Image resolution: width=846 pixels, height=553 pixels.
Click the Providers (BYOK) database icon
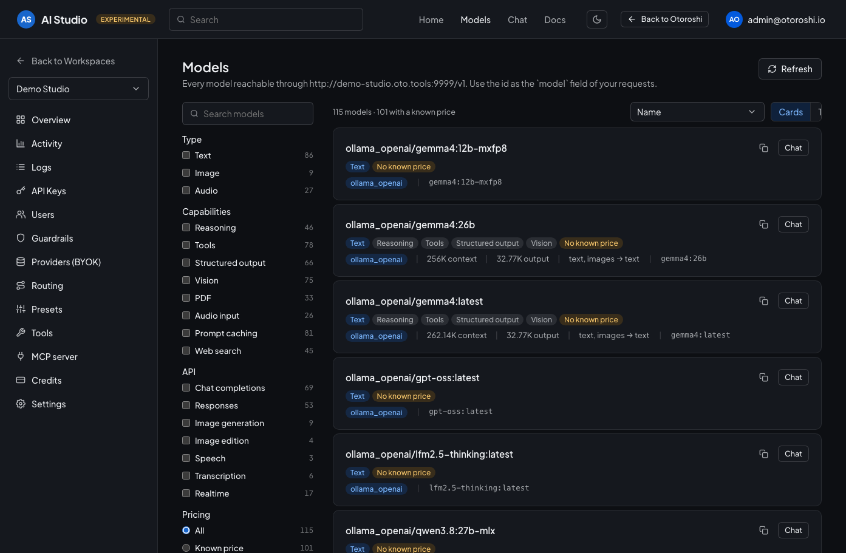click(x=21, y=262)
